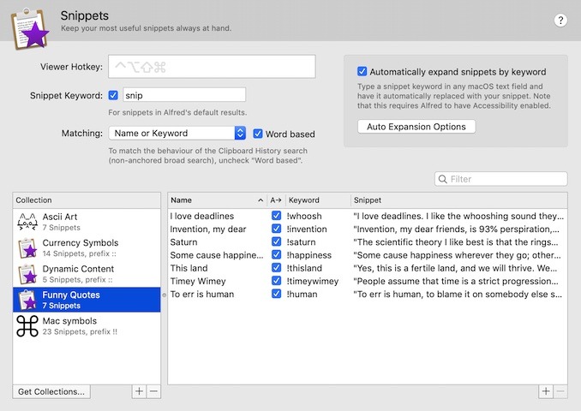Toggle Automatically expand snippets by keyword

tap(362, 71)
